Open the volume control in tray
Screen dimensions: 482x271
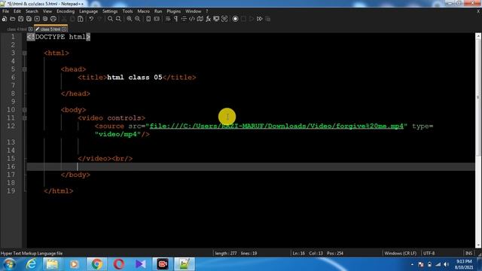(446, 264)
